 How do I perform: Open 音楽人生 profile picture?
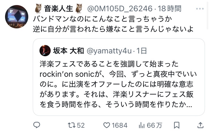click(17, 17)
